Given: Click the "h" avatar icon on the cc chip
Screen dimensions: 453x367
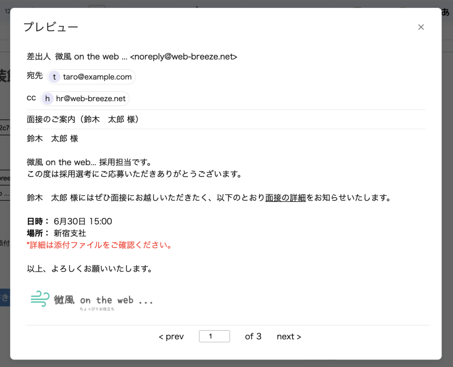Looking at the screenshot, I should coord(47,98).
